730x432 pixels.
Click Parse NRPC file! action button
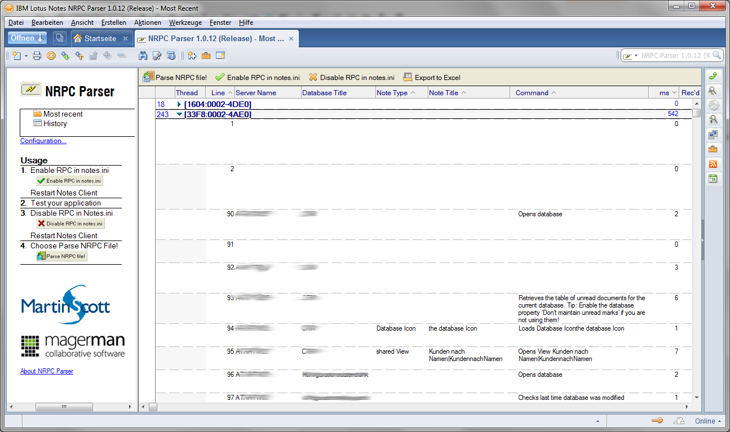pos(175,78)
